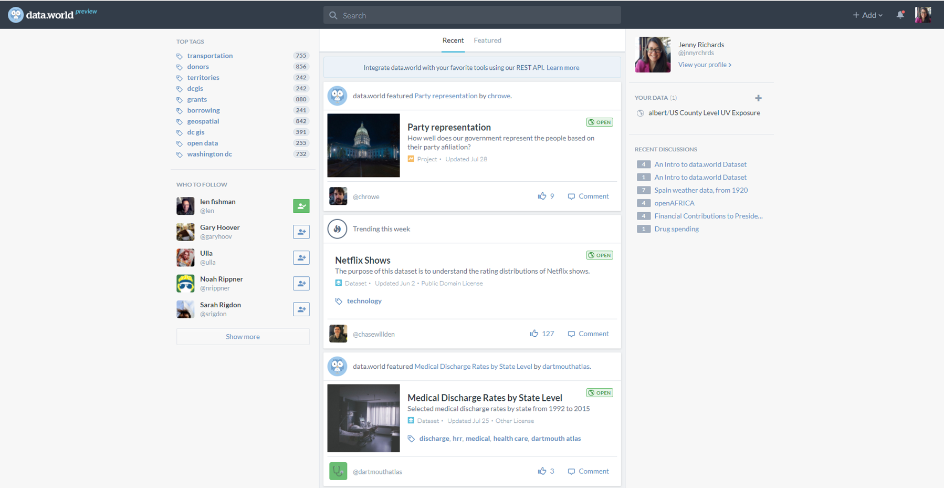The image size is (944, 488).
Task: Click the dartmouthatlas link in featured header
Action: point(565,367)
